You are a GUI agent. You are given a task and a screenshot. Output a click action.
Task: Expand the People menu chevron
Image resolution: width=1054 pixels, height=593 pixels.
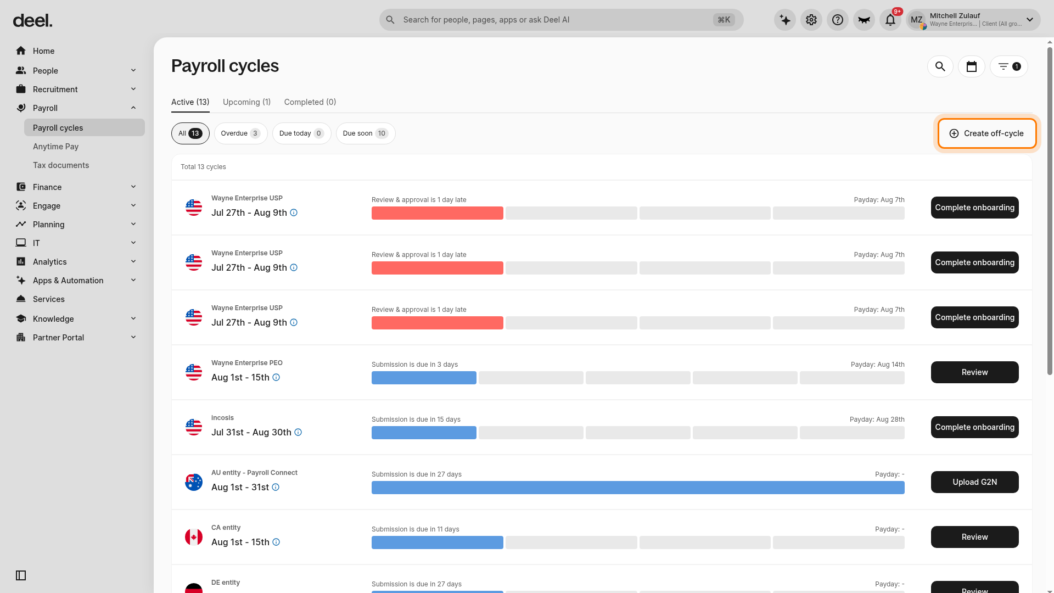click(x=133, y=70)
